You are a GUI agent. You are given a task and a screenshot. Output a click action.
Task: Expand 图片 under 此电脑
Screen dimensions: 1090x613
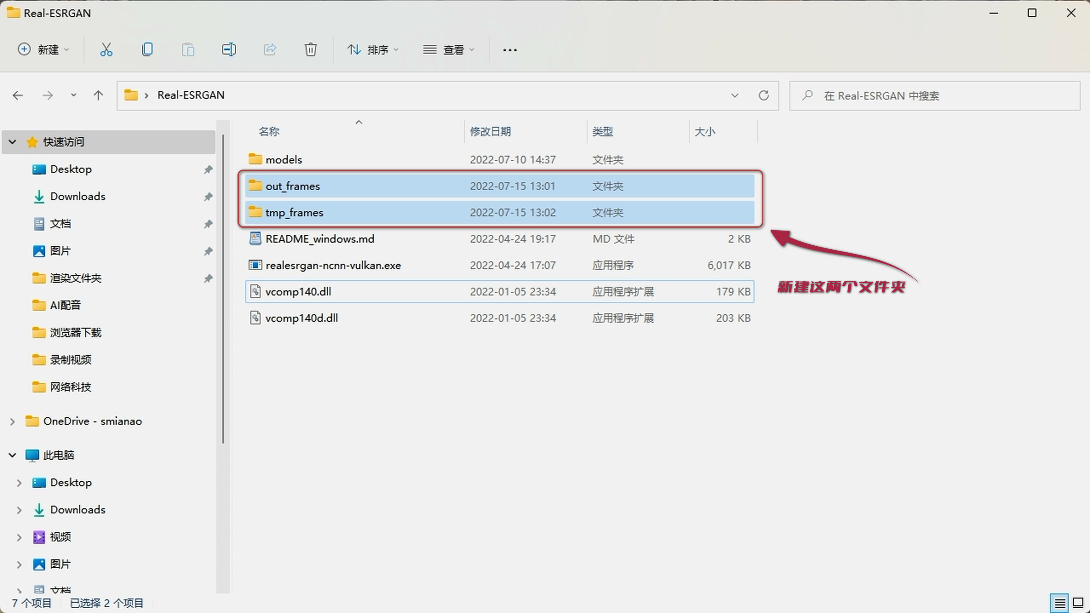(19, 565)
